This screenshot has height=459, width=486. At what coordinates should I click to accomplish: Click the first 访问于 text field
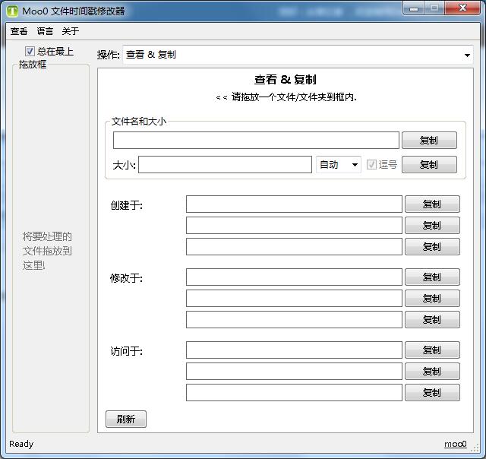(294, 350)
